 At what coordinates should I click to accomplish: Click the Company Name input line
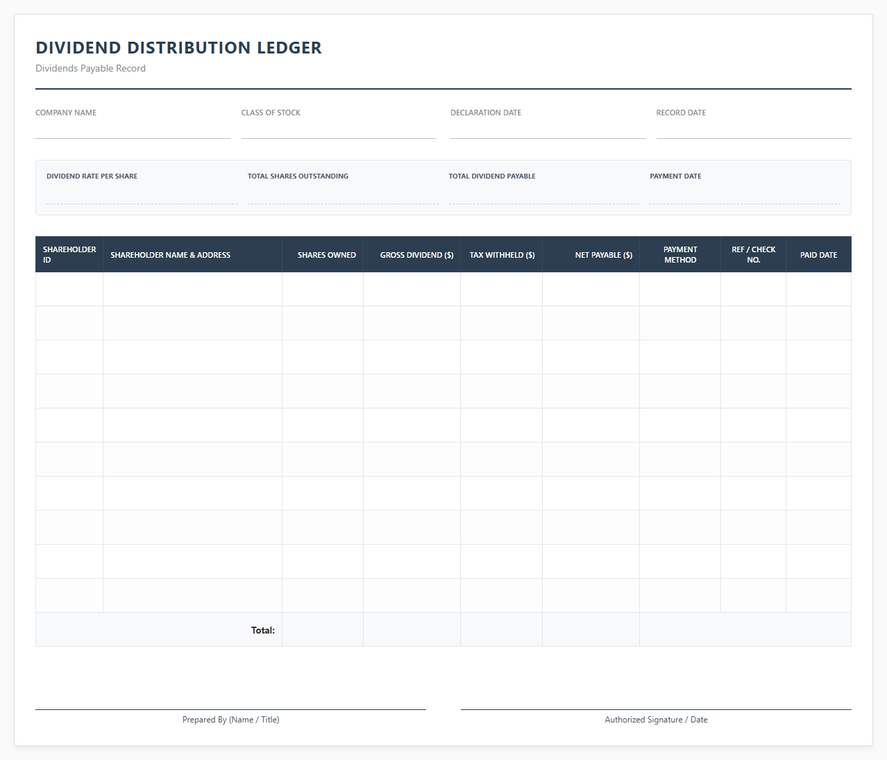(x=133, y=129)
